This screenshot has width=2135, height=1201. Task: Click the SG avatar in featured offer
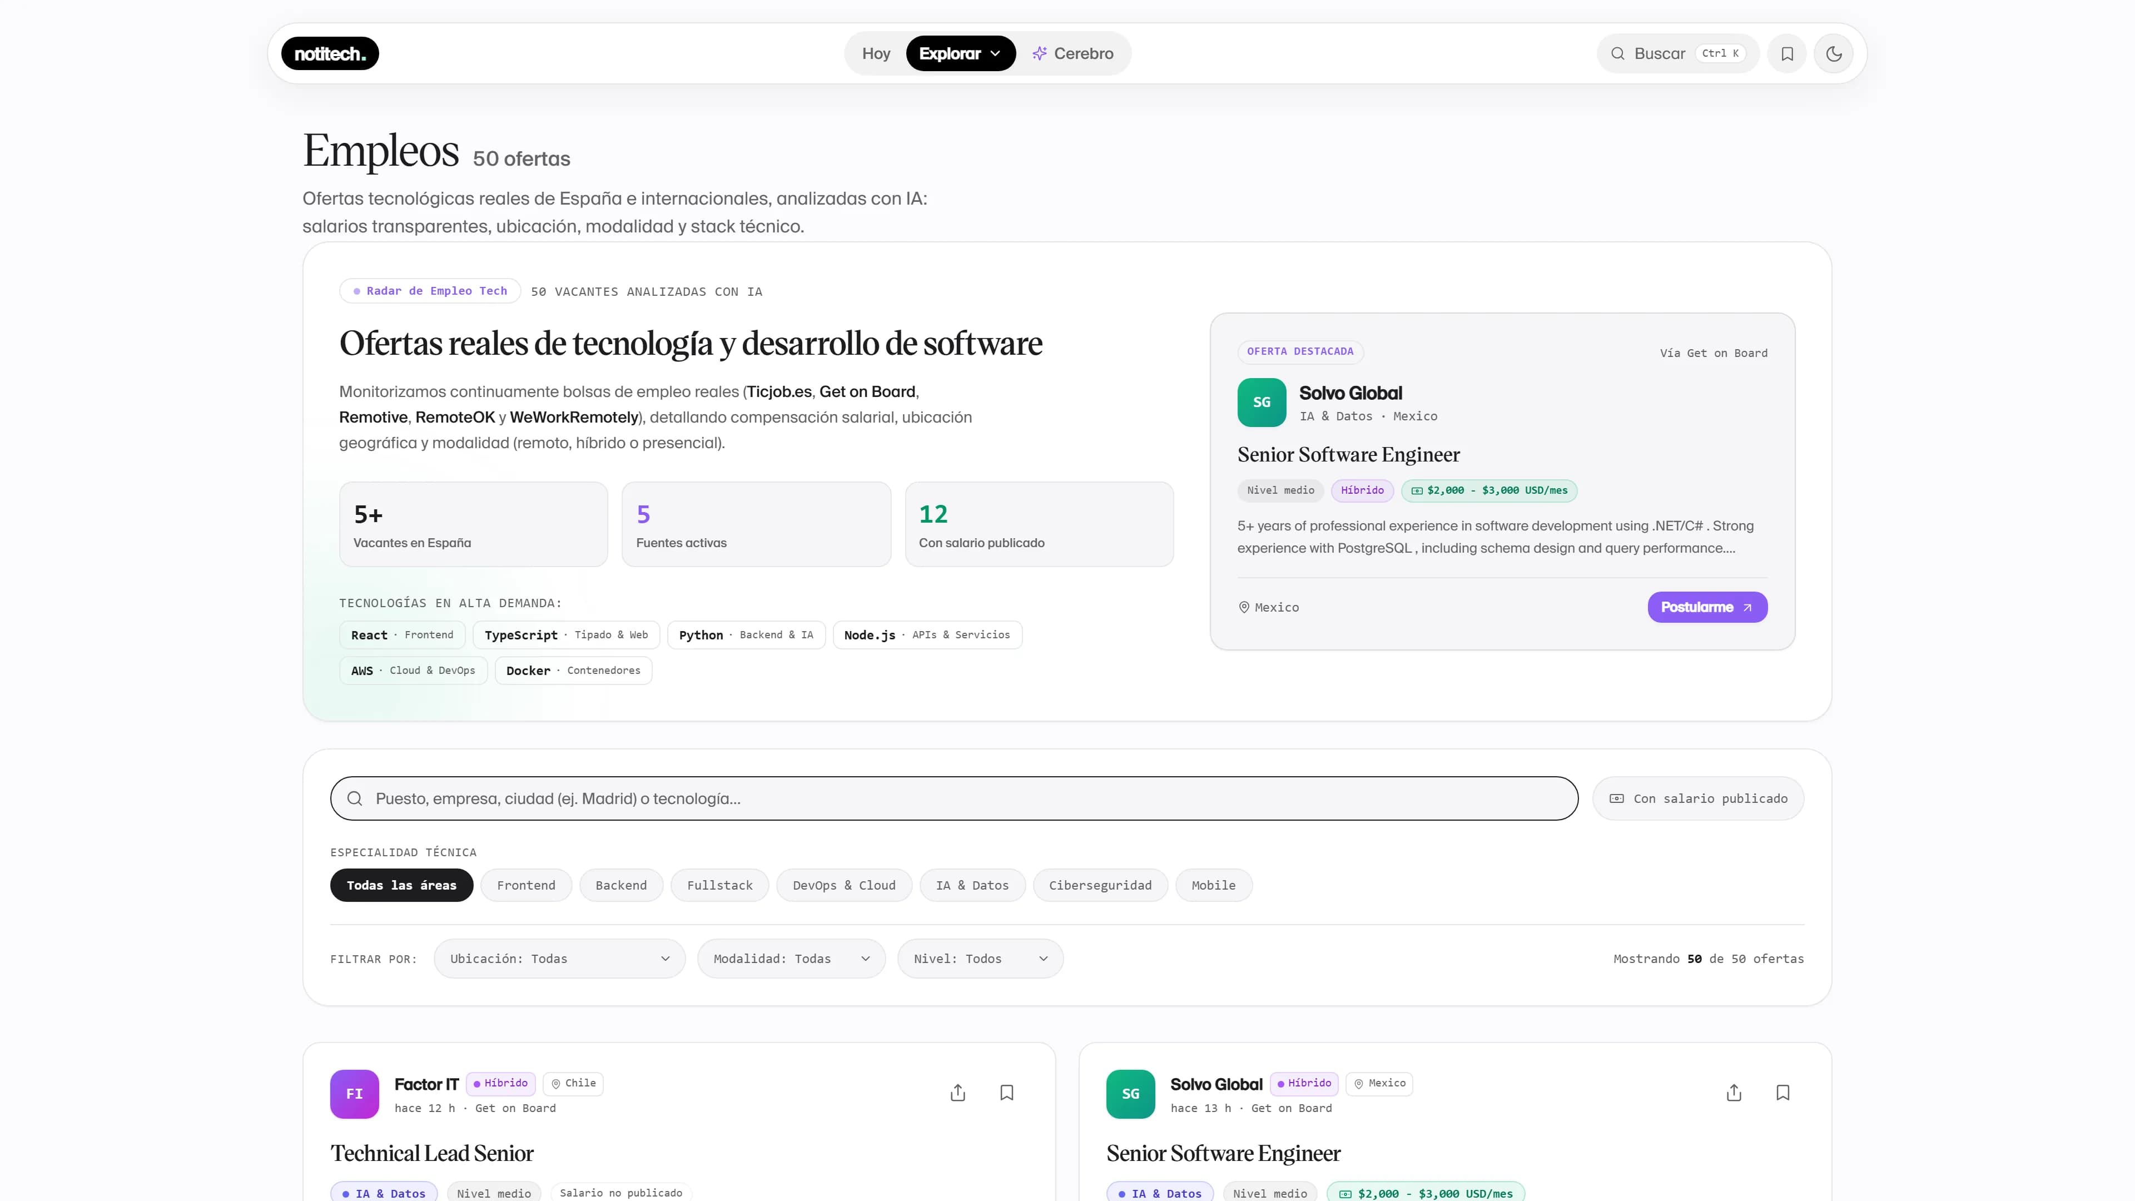tap(1262, 402)
